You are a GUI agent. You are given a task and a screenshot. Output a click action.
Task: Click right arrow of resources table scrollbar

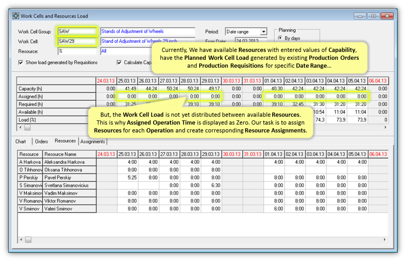pos(385,240)
